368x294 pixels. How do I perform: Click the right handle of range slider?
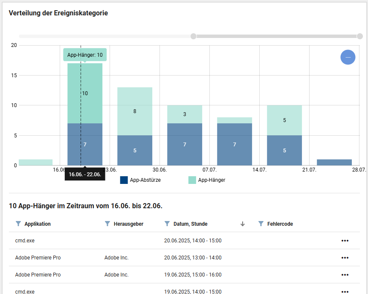(359, 36)
